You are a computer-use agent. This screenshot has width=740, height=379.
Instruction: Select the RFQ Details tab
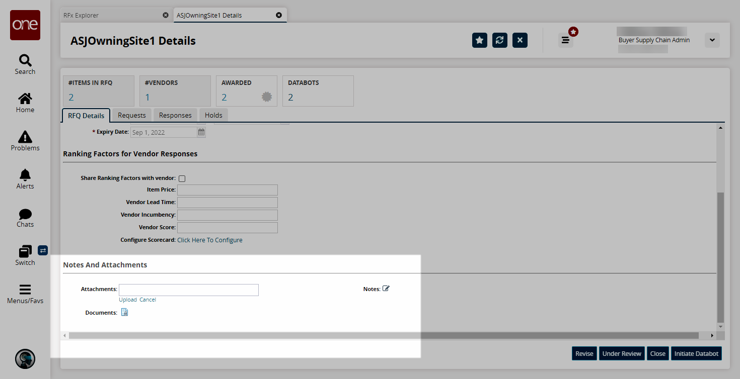click(x=86, y=116)
